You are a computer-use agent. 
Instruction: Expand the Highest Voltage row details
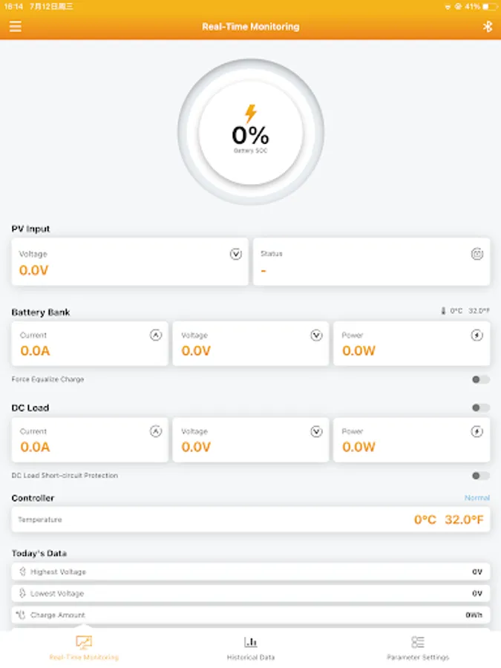coord(250,572)
